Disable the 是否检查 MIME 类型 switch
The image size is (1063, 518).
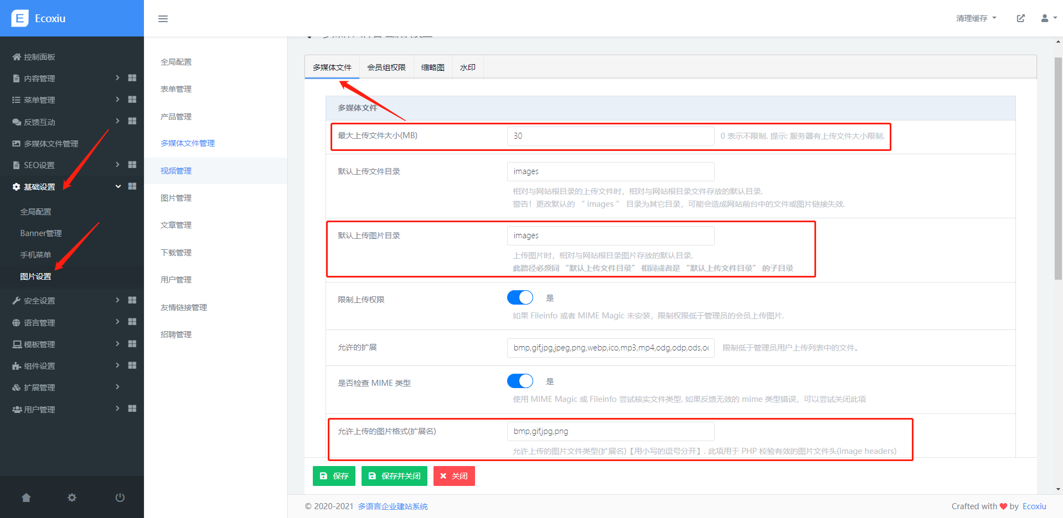(x=520, y=381)
